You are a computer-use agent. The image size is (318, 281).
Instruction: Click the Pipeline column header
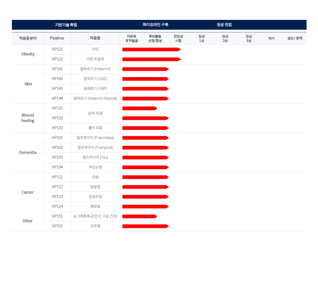pos(57,38)
